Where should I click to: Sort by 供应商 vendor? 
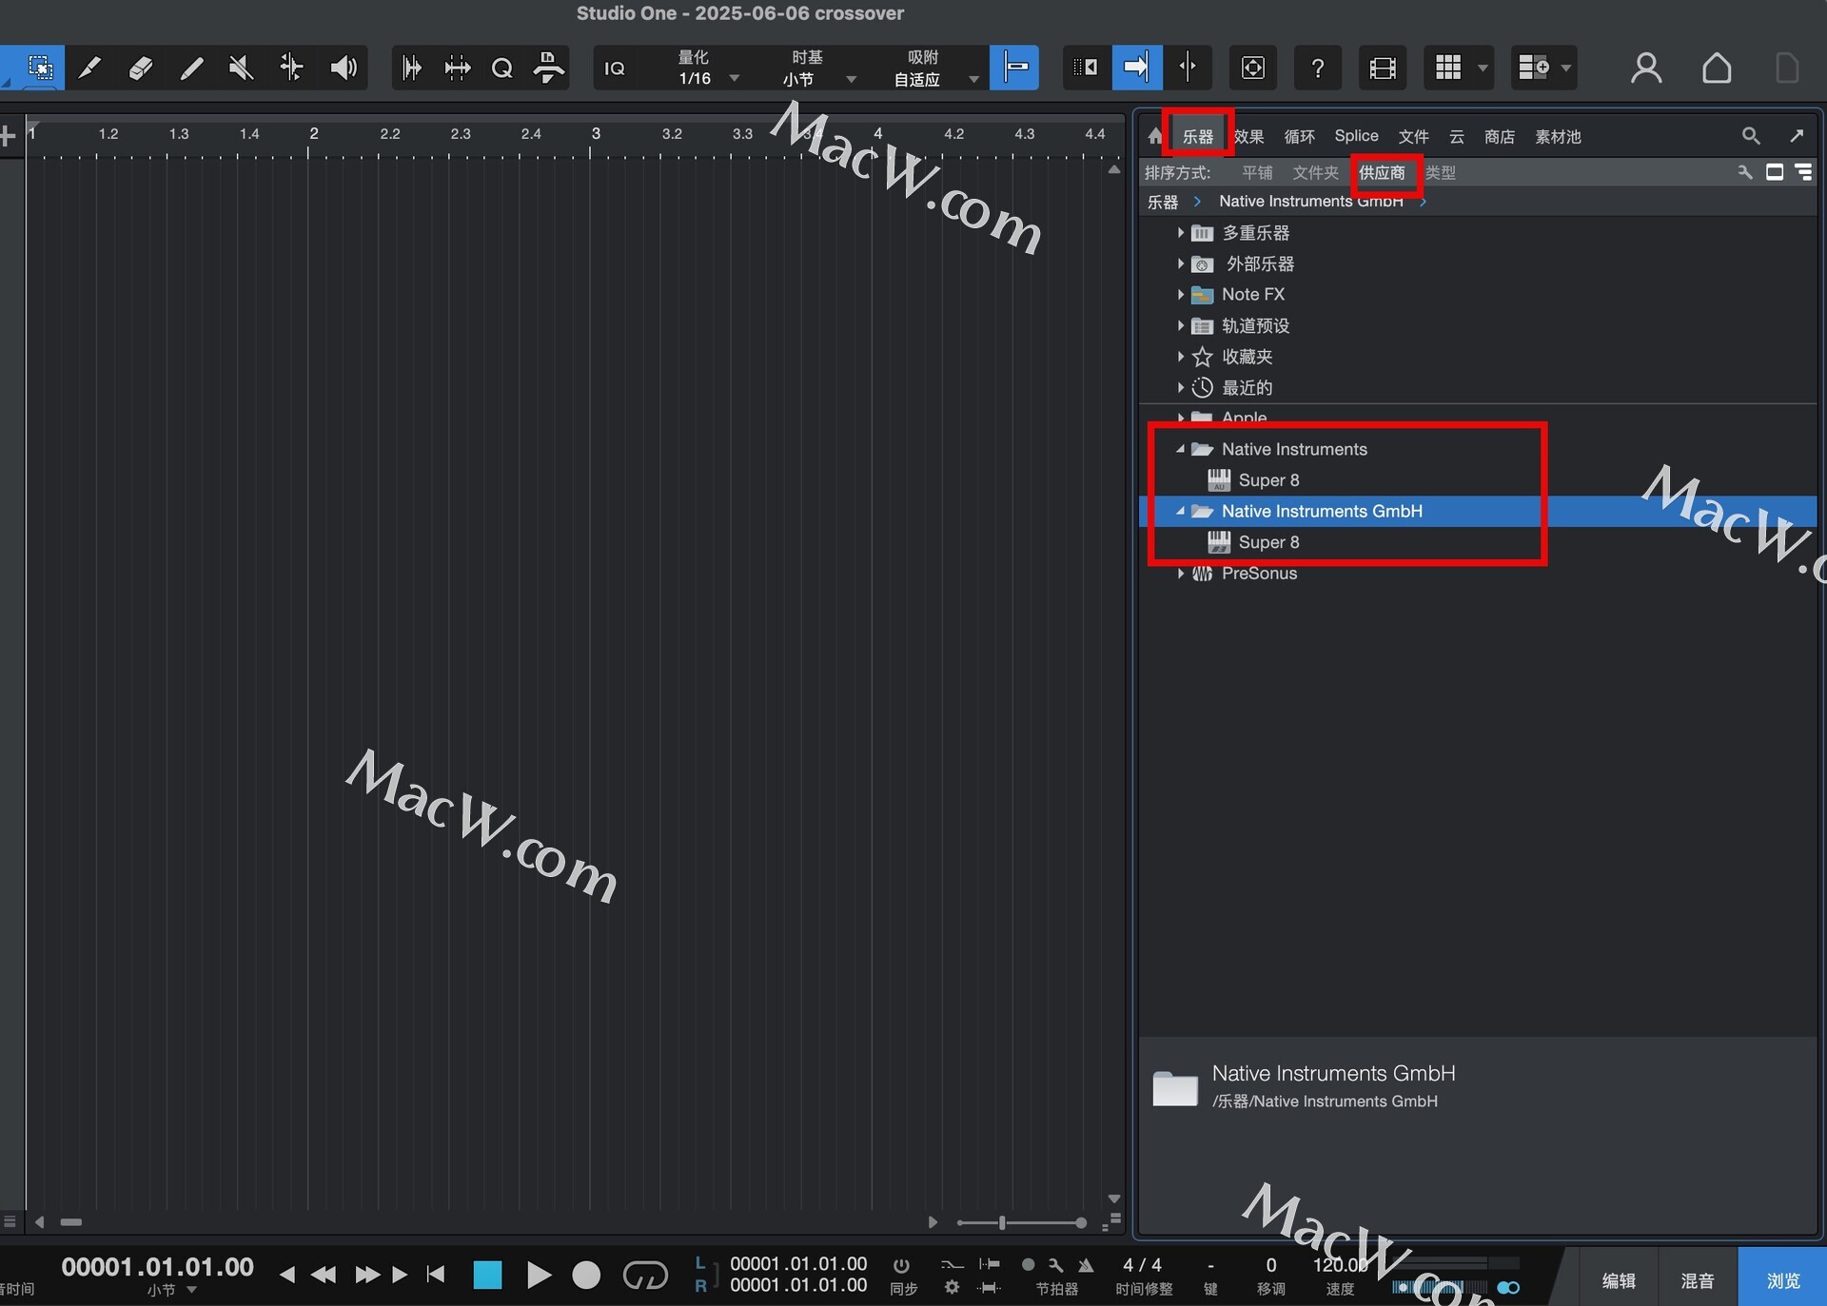(1382, 172)
